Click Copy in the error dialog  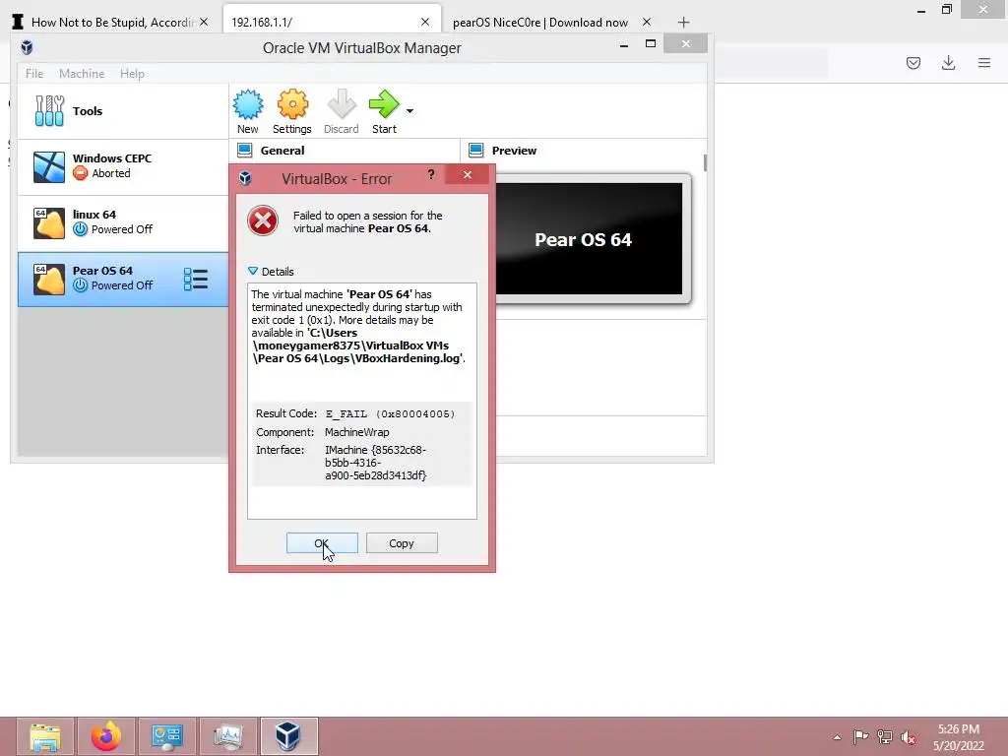(402, 543)
